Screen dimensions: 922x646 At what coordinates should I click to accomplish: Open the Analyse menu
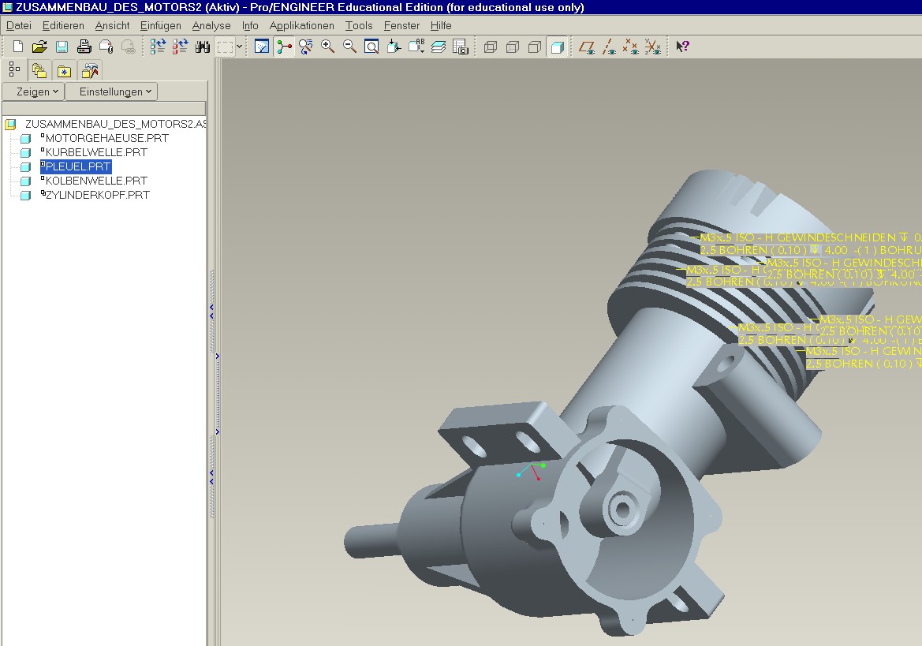click(211, 25)
